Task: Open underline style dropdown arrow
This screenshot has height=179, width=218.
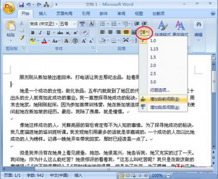Action: click(54, 33)
